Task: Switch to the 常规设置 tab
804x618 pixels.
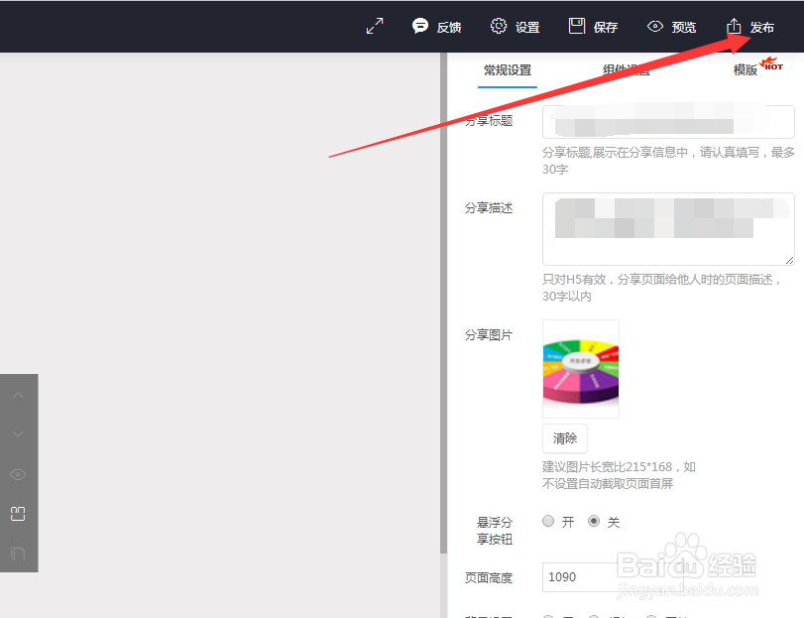Action: coord(507,71)
